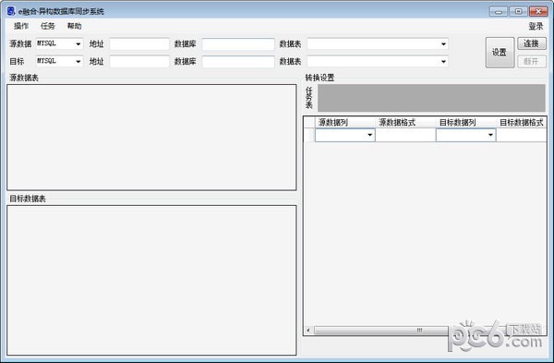
Task: Click inside the 目标数据表 list box
Action: [151, 280]
